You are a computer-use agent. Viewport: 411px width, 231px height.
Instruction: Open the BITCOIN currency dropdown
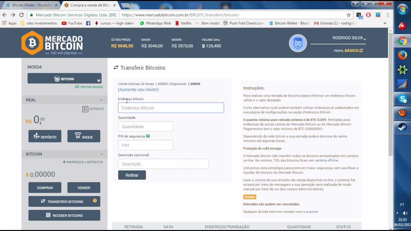point(64,79)
